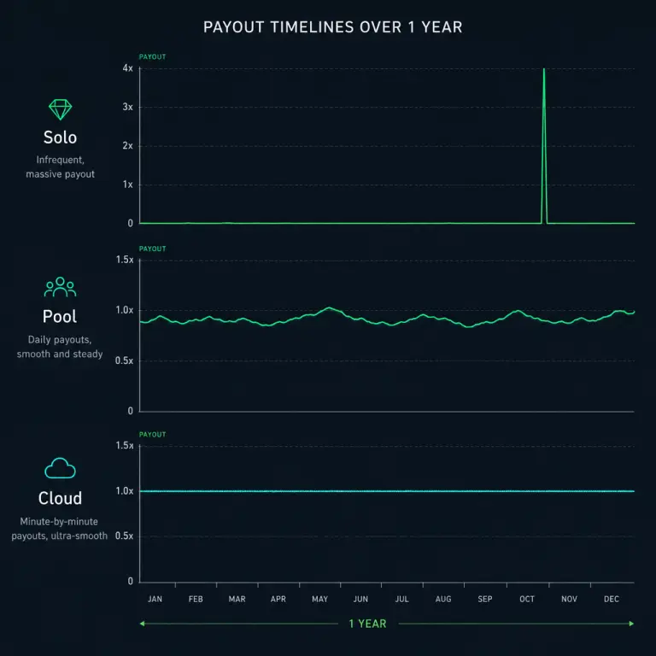This screenshot has width=656, height=656.
Task: Click the FEB month label
Action: [196, 599]
